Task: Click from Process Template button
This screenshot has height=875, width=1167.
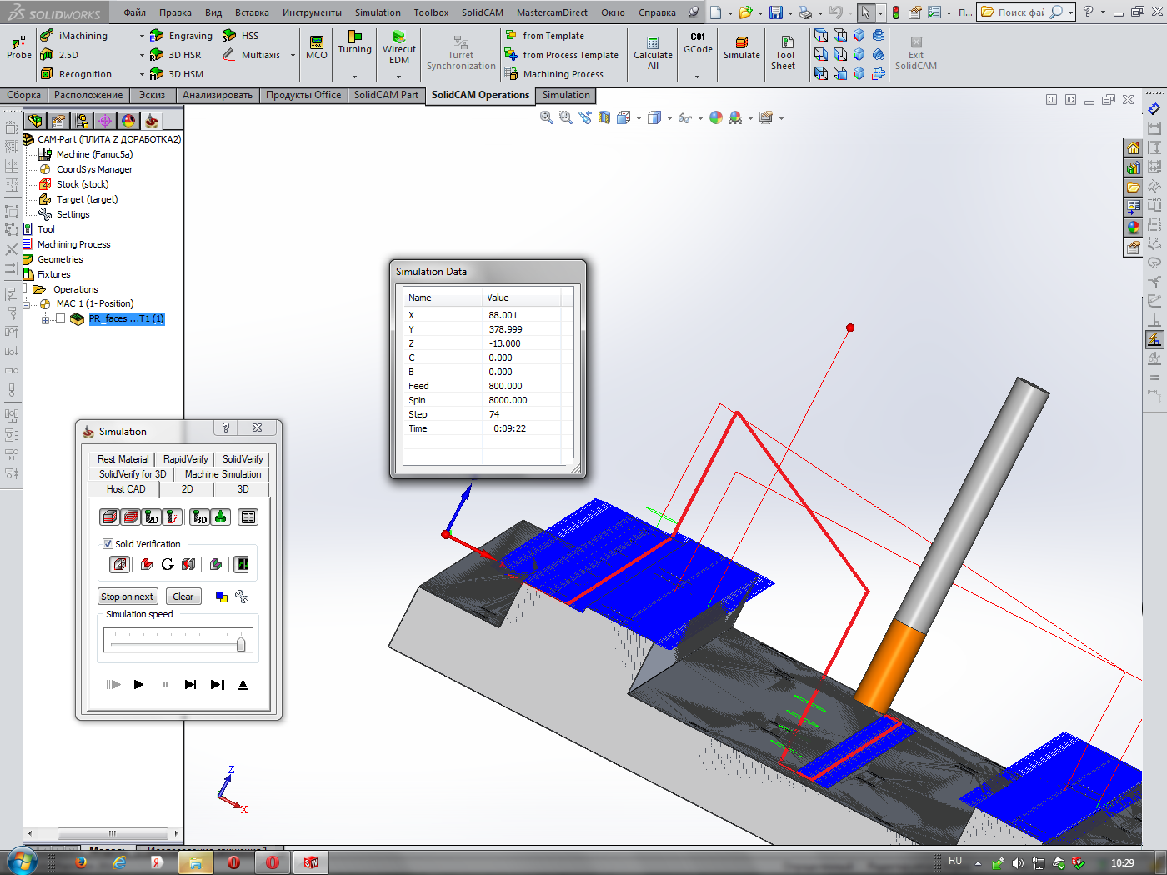Action: (x=561, y=55)
